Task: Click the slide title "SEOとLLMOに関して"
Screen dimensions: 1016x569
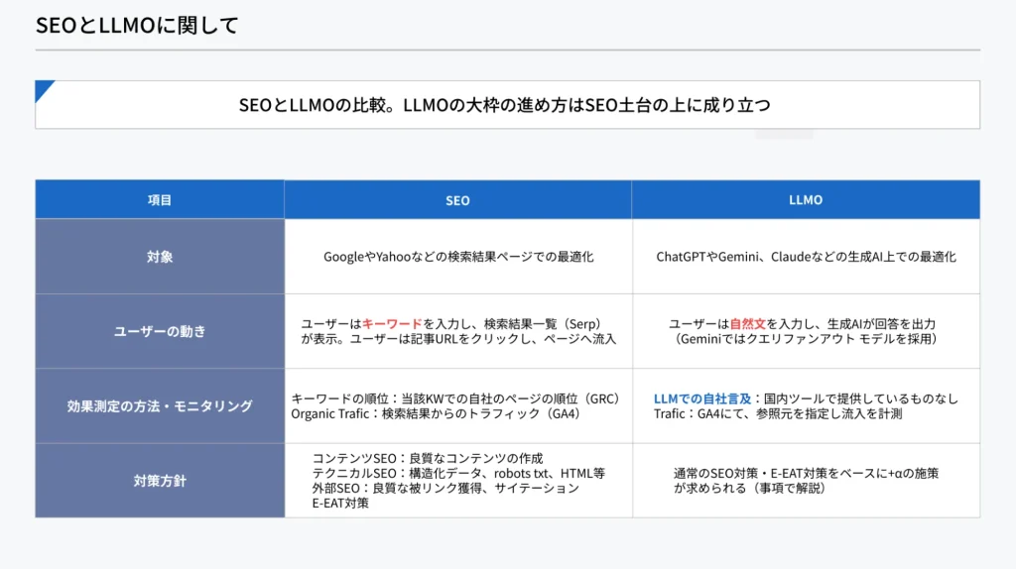Action: point(137,26)
